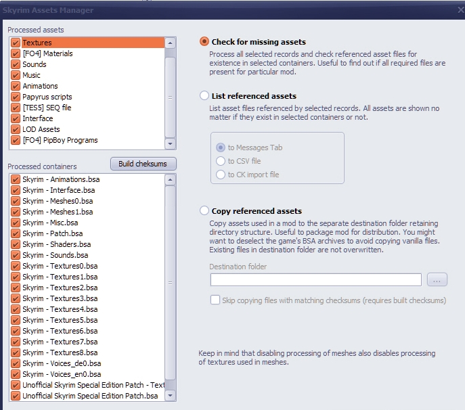The width and height of the screenshot is (465, 410).
Task: Select the Sounds item in Processed assets
Action: tap(35, 64)
